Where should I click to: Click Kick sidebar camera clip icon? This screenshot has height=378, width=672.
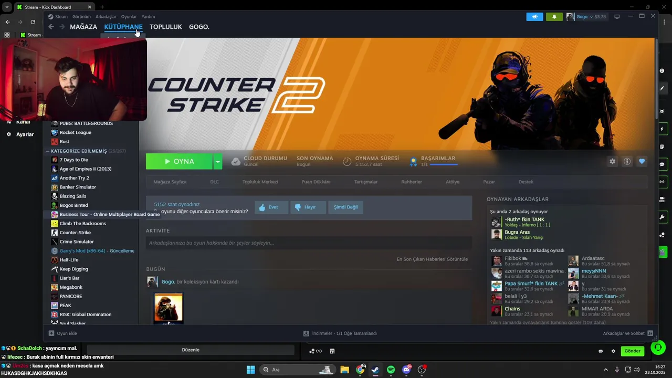point(661,199)
